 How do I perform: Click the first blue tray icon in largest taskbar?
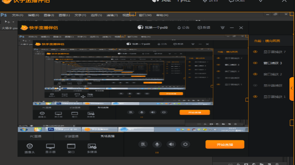point(178,130)
